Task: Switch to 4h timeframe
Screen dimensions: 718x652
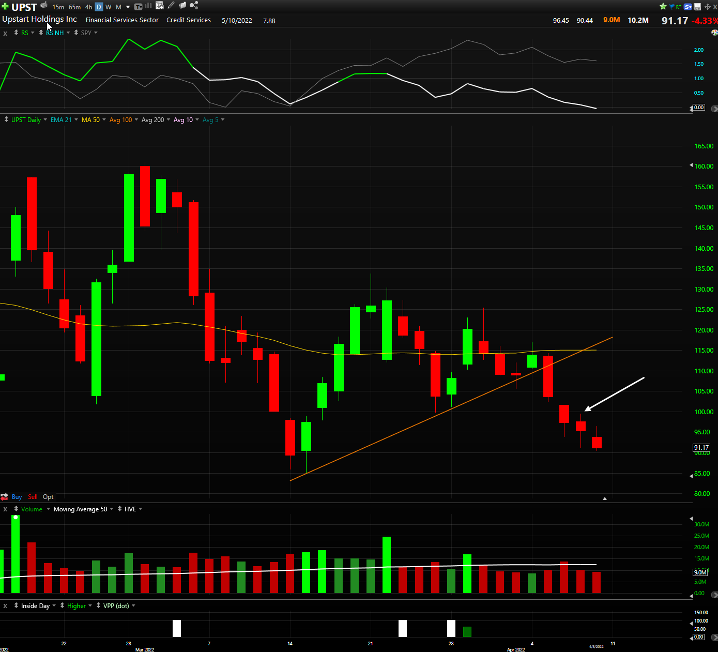Action: 88,7
